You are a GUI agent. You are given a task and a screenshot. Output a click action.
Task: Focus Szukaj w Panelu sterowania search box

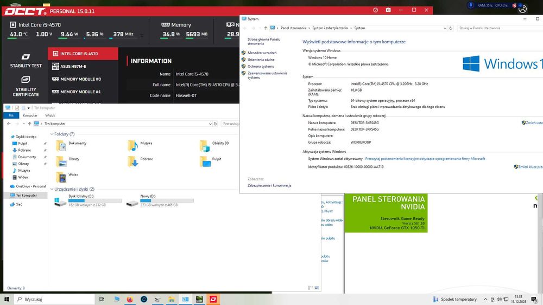click(x=500, y=28)
